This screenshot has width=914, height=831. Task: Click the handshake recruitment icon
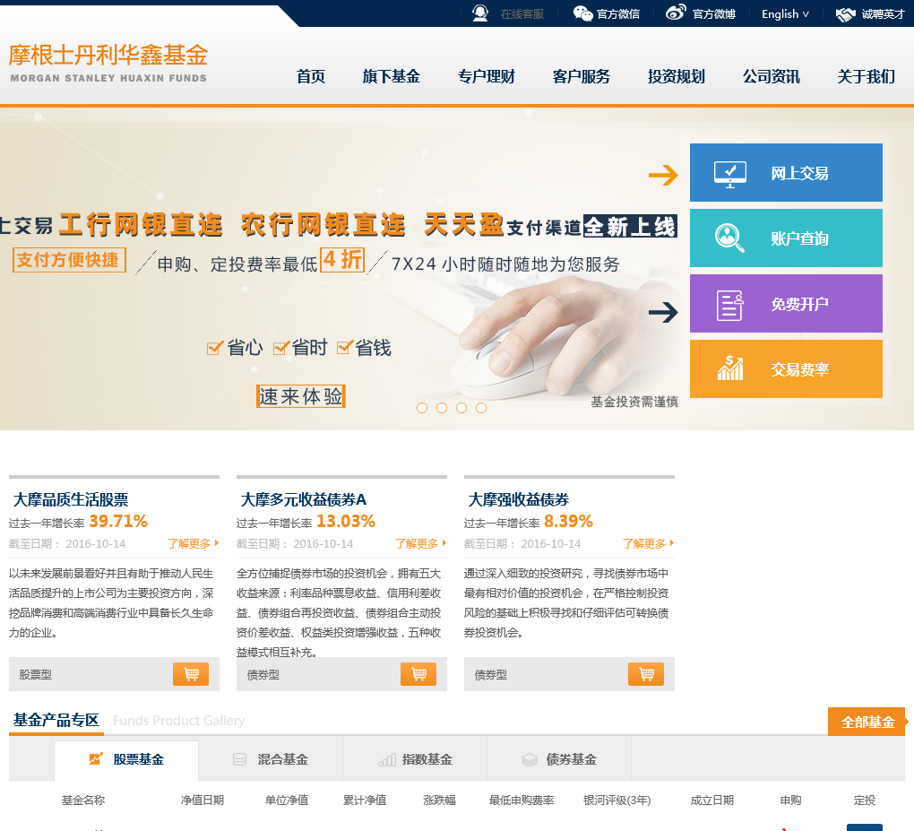tap(845, 14)
